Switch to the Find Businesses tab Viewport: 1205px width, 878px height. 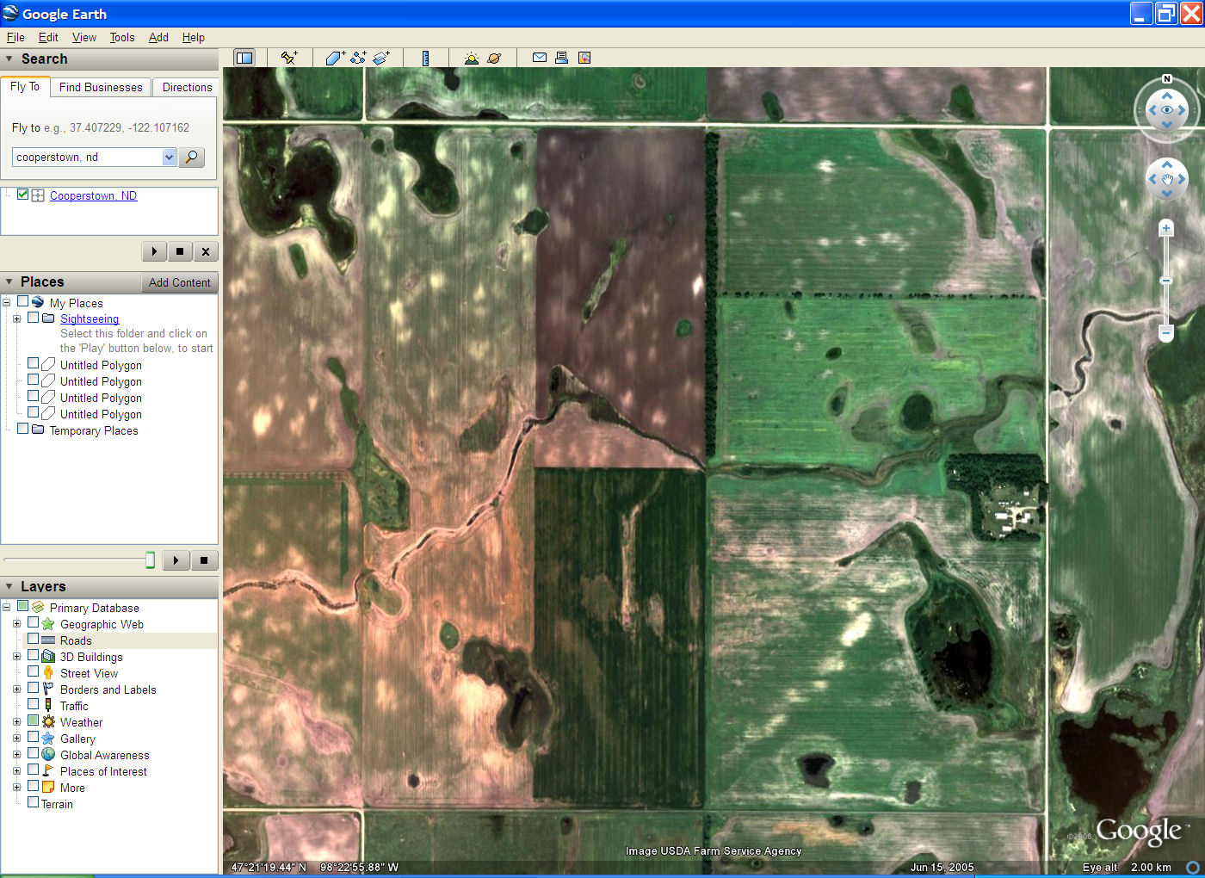101,87
